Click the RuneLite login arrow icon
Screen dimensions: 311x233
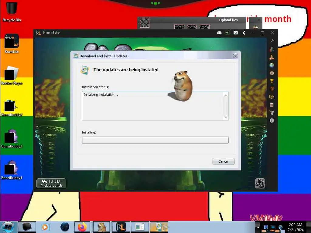[227, 33]
